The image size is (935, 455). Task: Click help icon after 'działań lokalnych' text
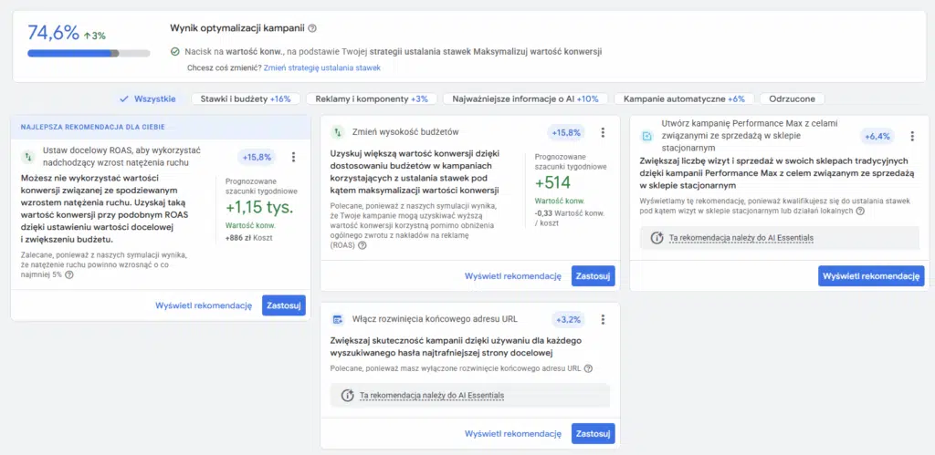coord(860,211)
